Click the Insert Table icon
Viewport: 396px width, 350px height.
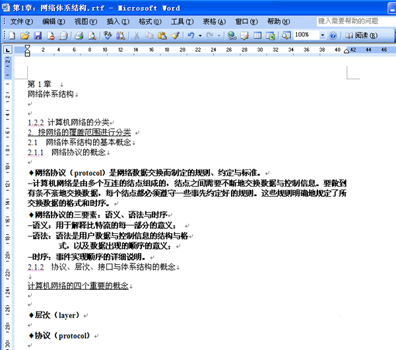[257, 36]
